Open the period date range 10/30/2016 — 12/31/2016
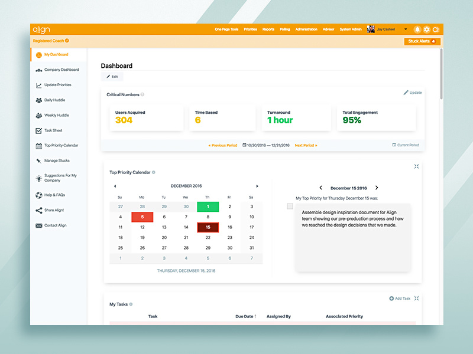Viewport: 473px width, 354px height. (266, 145)
